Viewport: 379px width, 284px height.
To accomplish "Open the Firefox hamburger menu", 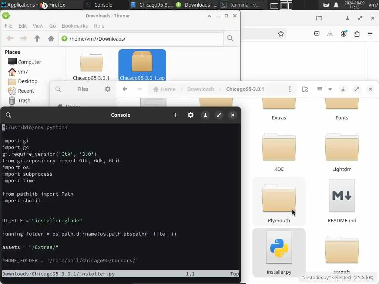I will tap(370, 34).
